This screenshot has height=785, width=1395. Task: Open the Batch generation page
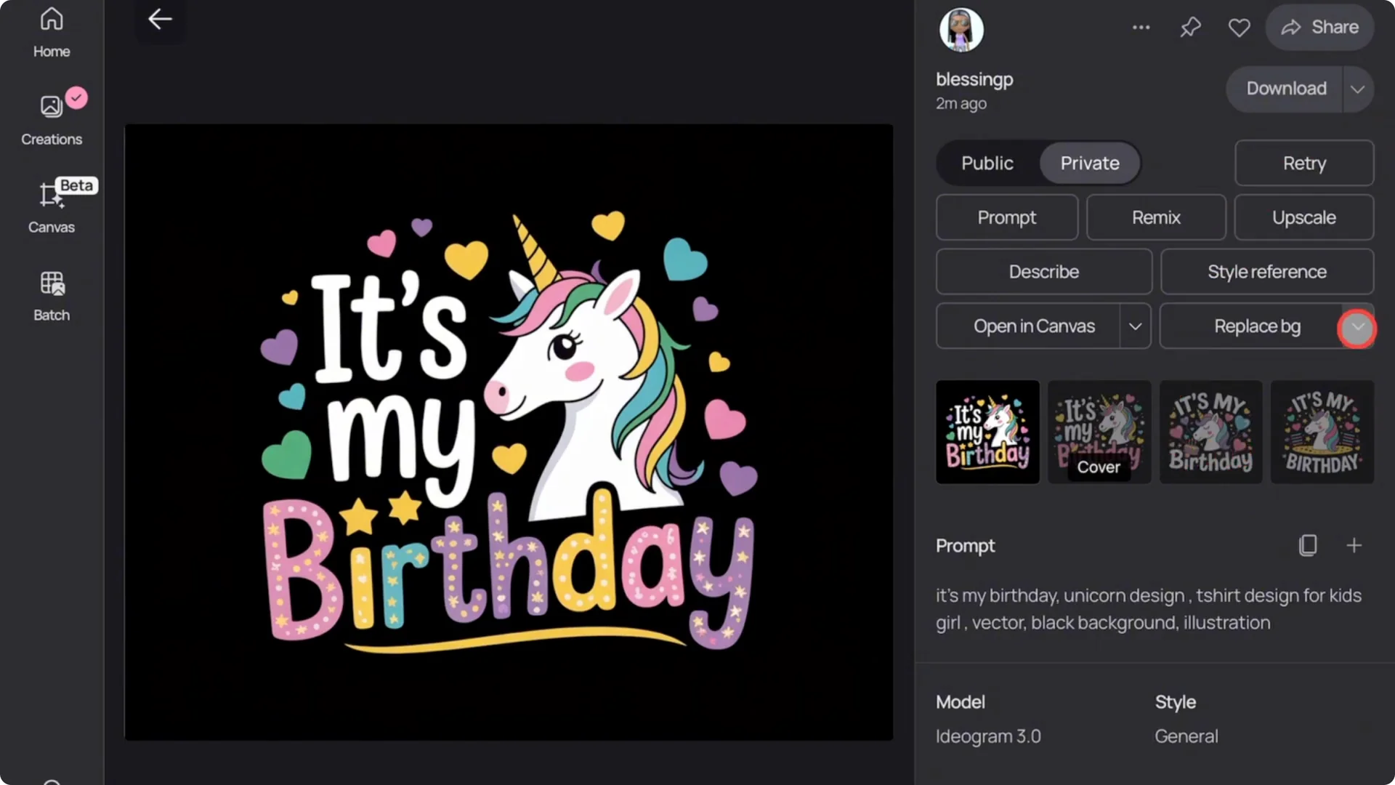tap(51, 296)
